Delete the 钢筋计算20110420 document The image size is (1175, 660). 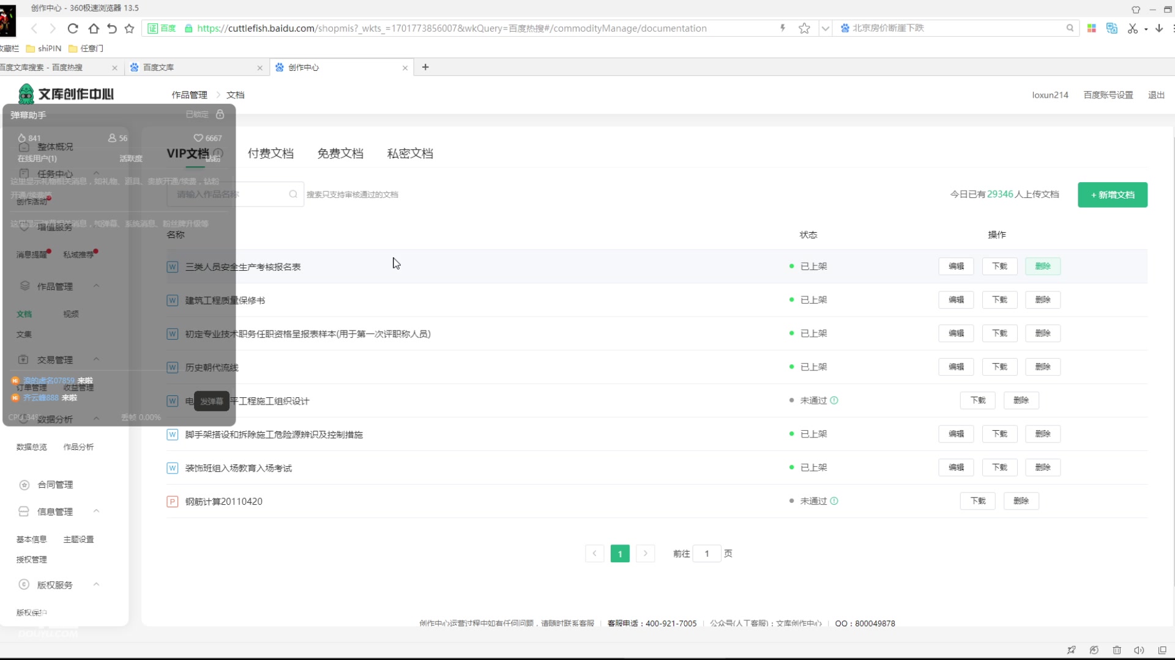coord(1021,501)
